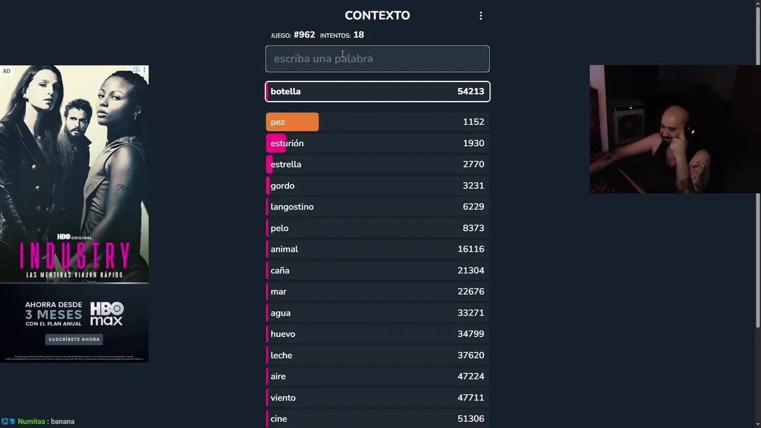Select the animal guess row

coord(377,249)
